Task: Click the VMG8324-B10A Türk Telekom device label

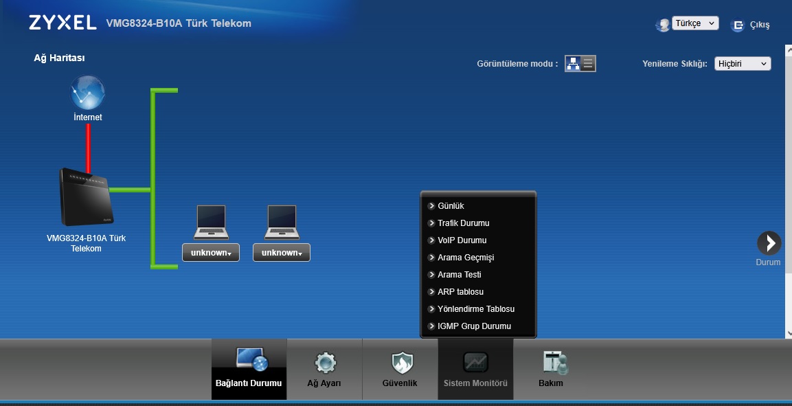Action: pos(86,243)
